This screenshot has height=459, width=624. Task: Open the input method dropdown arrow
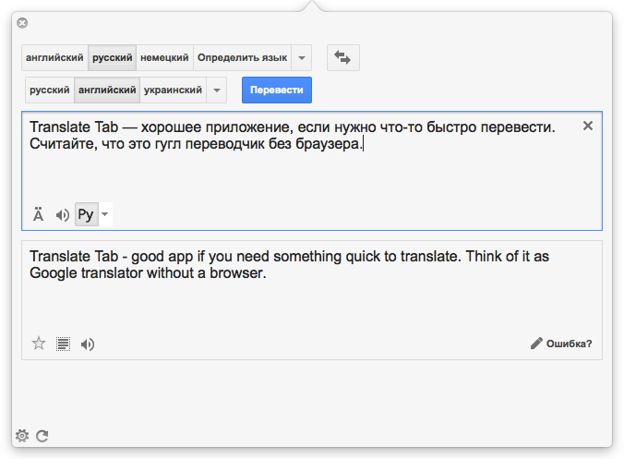tap(105, 214)
